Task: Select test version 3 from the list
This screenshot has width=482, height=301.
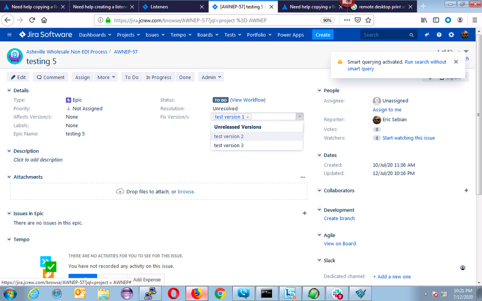Action: (x=256, y=146)
